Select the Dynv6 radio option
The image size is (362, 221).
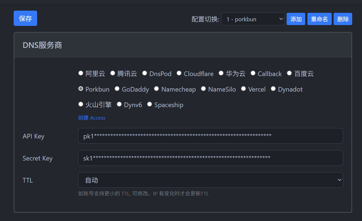coord(119,104)
